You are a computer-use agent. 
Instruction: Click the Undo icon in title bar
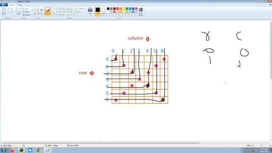[9, 1]
